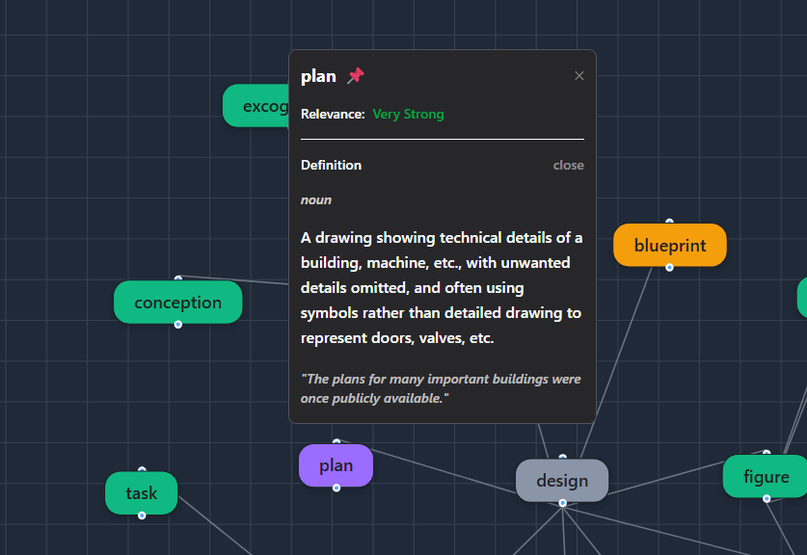Select the purple plan node
Image resolution: width=807 pixels, height=555 pixels.
336,465
